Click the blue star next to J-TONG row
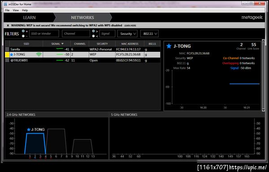This screenshot has width=269, height=172. [12, 55]
